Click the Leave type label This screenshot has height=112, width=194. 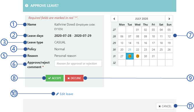pyautogui.click(x=35, y=42)
